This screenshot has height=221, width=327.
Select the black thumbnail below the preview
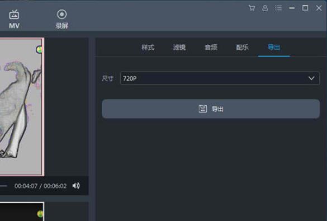click(x=22, y=211)
